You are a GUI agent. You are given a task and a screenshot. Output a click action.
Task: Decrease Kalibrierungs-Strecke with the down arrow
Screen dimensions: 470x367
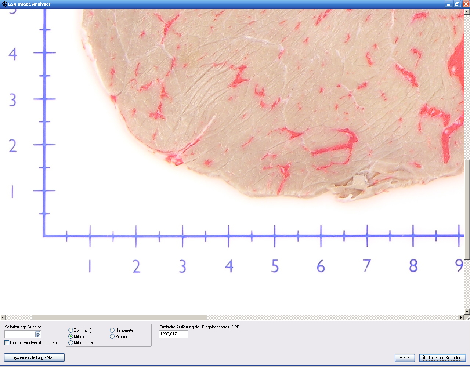[x=37, y=336]
